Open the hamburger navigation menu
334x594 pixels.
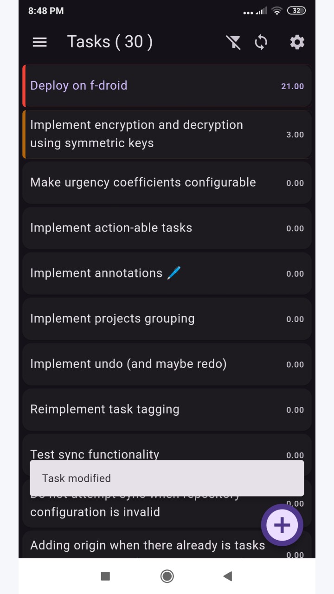[39, 42]
